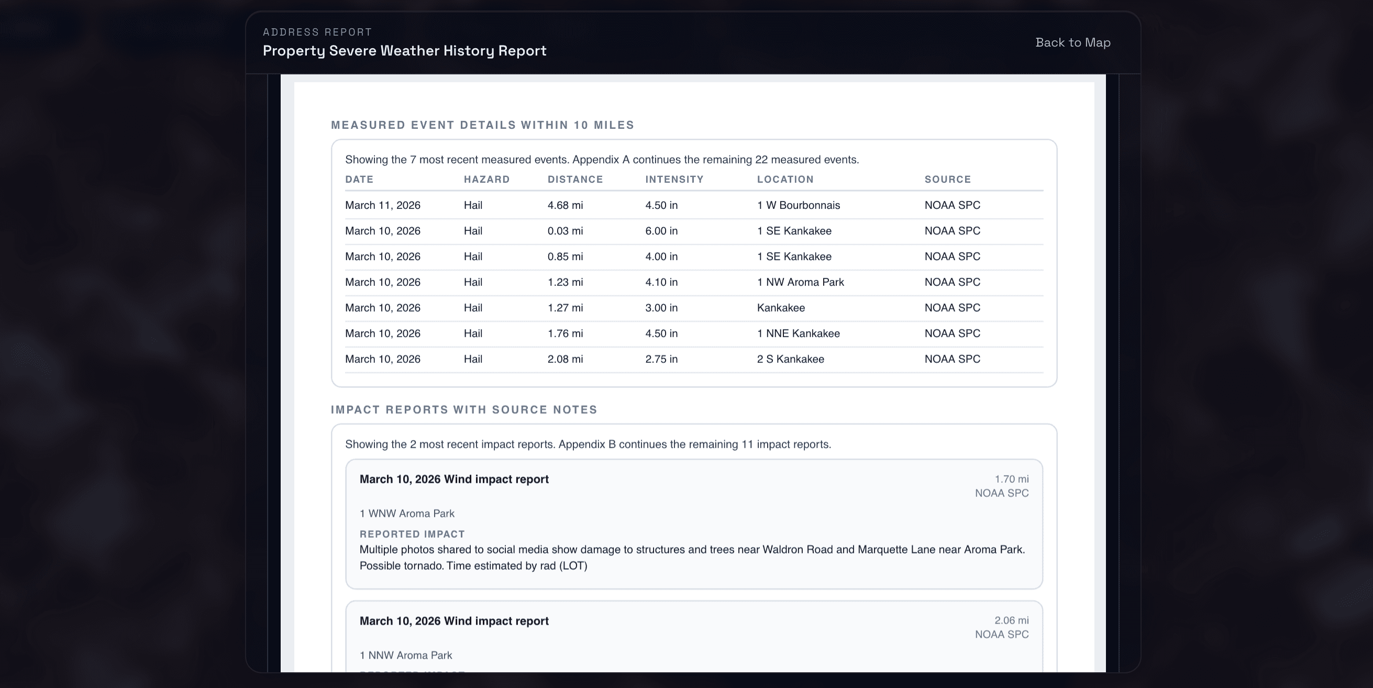Open the 1 NNW Aroma Park wind impact report
1373x688 pixels.
point(693,637)
